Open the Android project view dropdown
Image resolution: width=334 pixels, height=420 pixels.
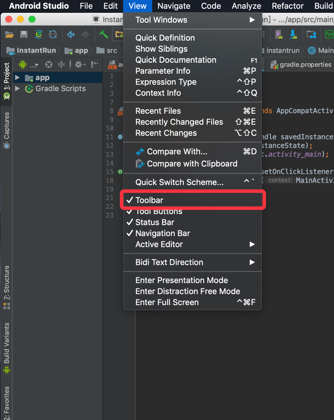(29, 64)
